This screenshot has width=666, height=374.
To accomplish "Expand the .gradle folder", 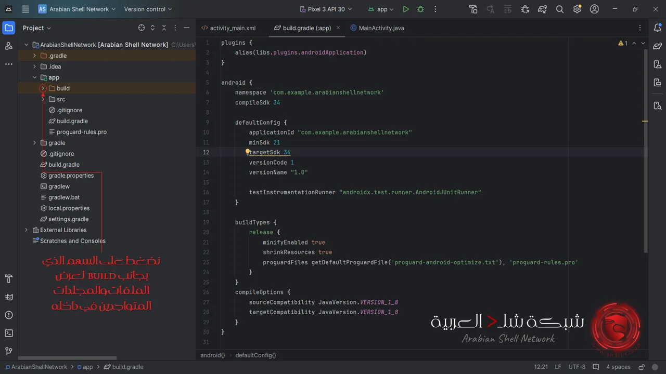I will pyautogui.click(x=35, y=56).
